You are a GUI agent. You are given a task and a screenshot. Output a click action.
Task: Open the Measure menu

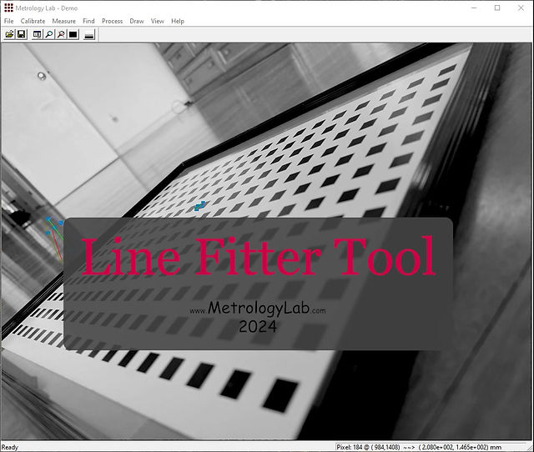tap(63, 21)
